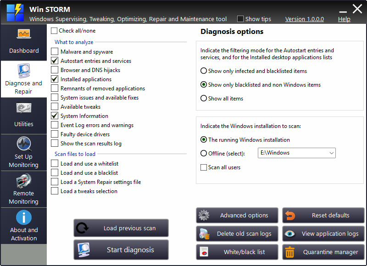Enable the Show tips checkbox
Image resolution: width=367 pixels, height=266 pixels.
pyautogui.click(x=240, y=19)
